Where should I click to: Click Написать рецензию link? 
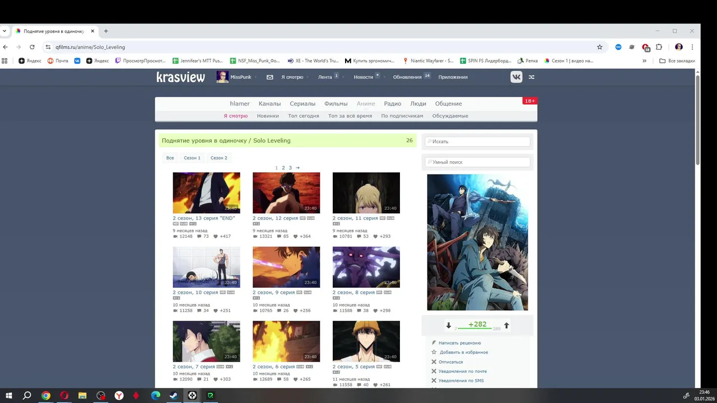click(459, 343)
